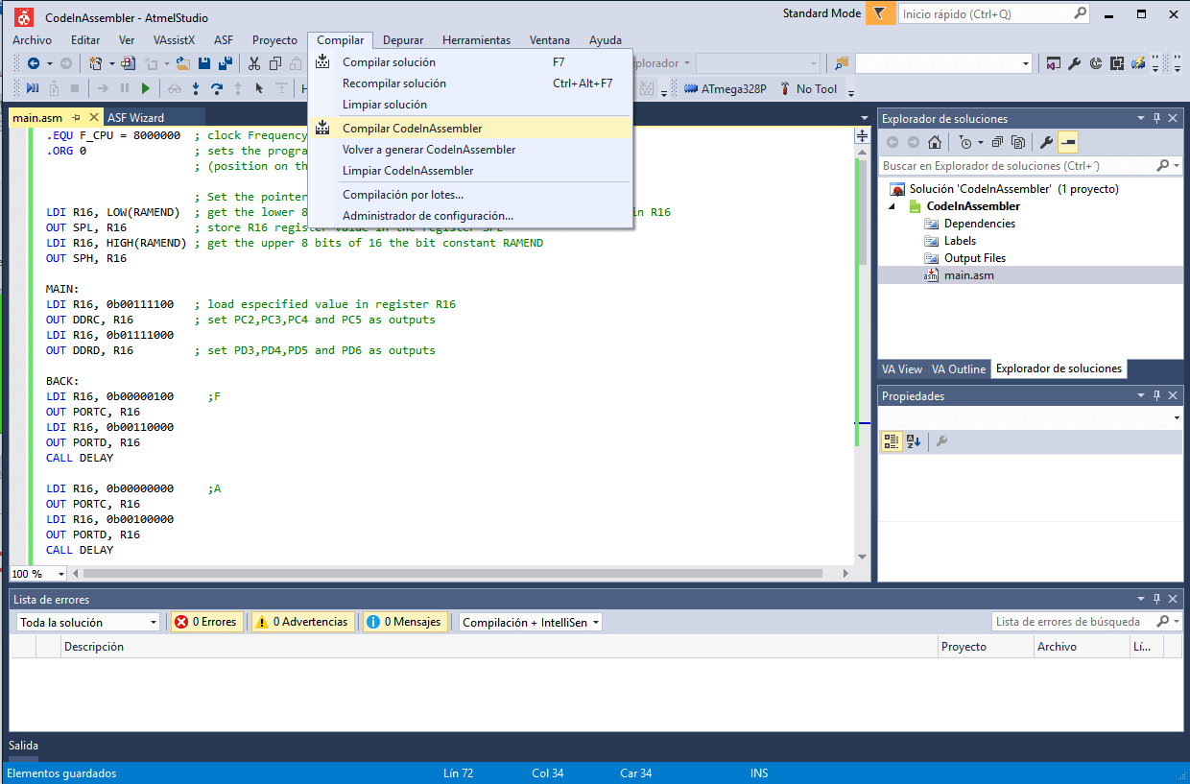Click the Properties wrench in solution explorer toolbar
Screen dimensions: 1190x784
1047,142
